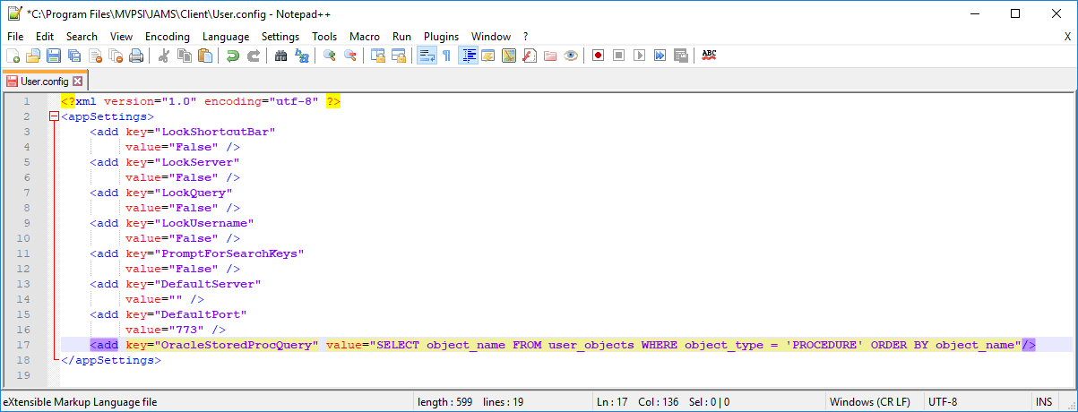Screen dimensions: 1078x412
Task: Collapse the appSettings fold marker
Action: point(55,116)
